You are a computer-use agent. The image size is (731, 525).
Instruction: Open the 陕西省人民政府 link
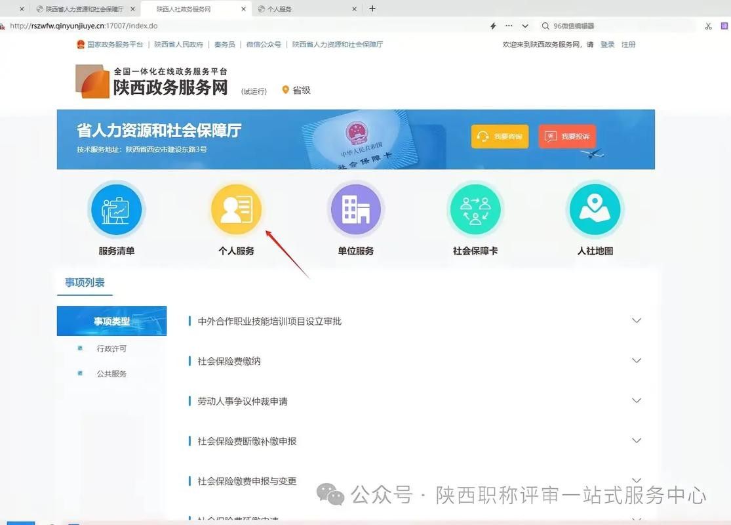(x=178, y=45)
